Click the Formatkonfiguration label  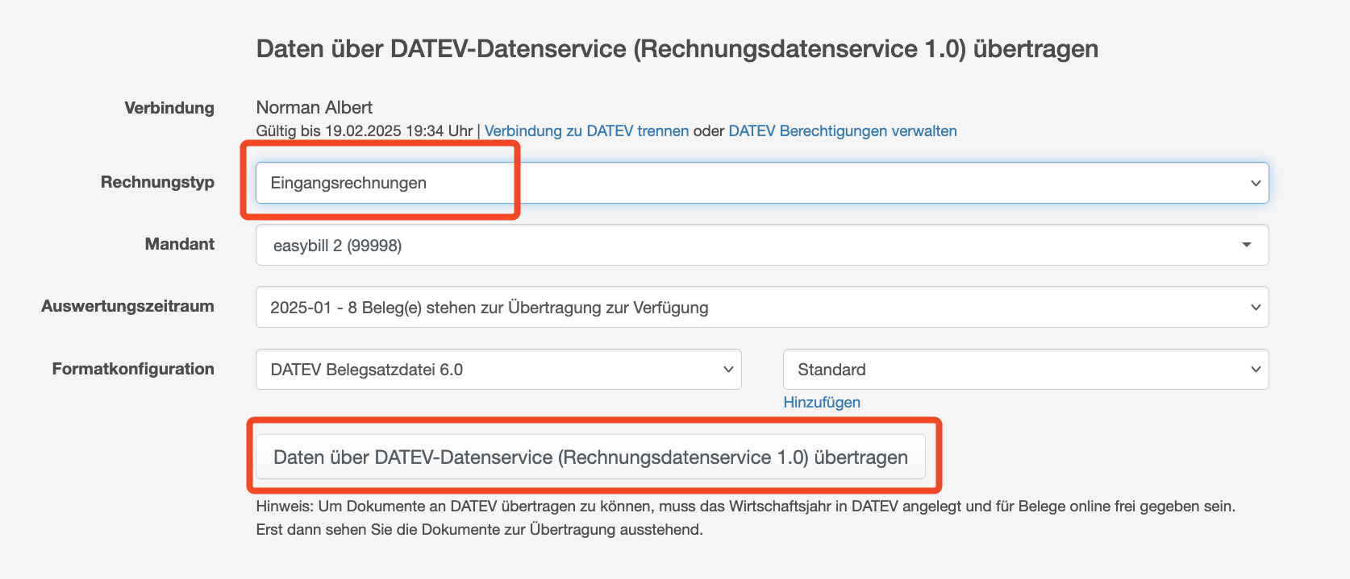133,369
